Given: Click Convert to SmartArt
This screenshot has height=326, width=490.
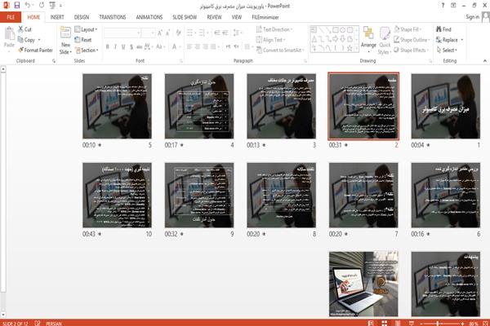Looking at the screenshot, I should pyautogui.click(x=280, y=50).
